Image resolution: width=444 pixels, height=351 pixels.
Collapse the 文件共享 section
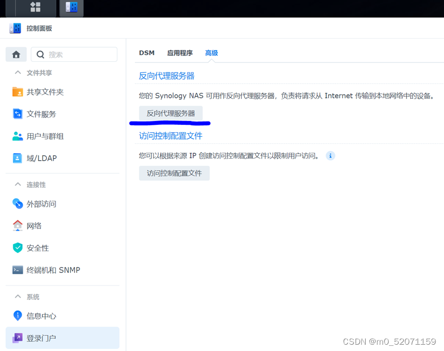tap(18, 72)
